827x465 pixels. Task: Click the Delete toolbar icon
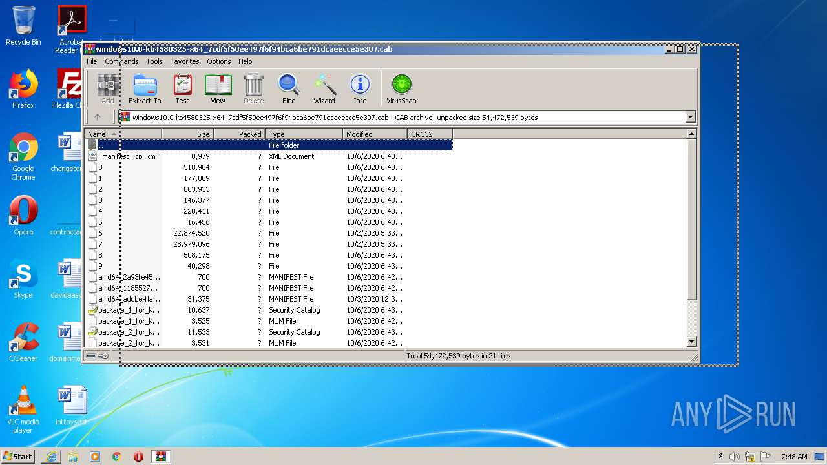253,89
